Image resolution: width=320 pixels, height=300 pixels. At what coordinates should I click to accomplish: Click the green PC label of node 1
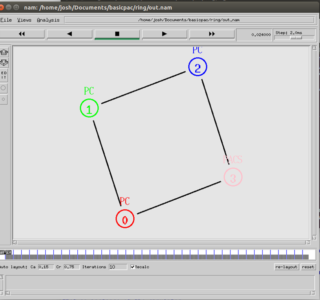[x=89, y=91]
